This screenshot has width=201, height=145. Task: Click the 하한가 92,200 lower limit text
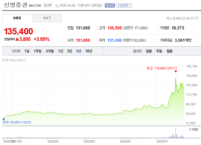pyautogui.click(x=134, y=40)
